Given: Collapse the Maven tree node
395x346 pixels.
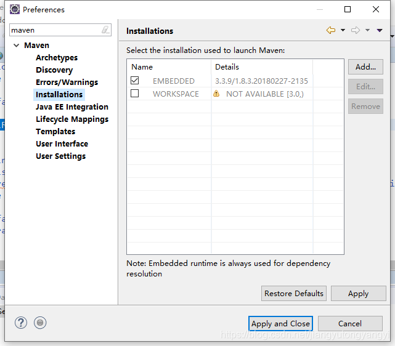Looking at the screenshot, I should [17, 46].
